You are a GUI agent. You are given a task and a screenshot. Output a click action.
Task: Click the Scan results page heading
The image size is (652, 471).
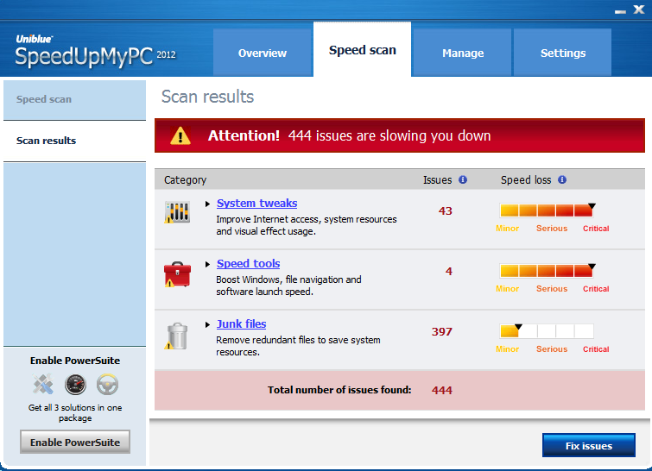pos(207,97)
